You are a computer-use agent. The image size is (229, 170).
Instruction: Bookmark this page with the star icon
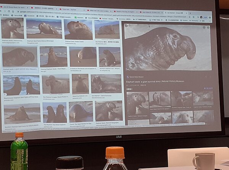pyautogui.click(x=193, y=16)
